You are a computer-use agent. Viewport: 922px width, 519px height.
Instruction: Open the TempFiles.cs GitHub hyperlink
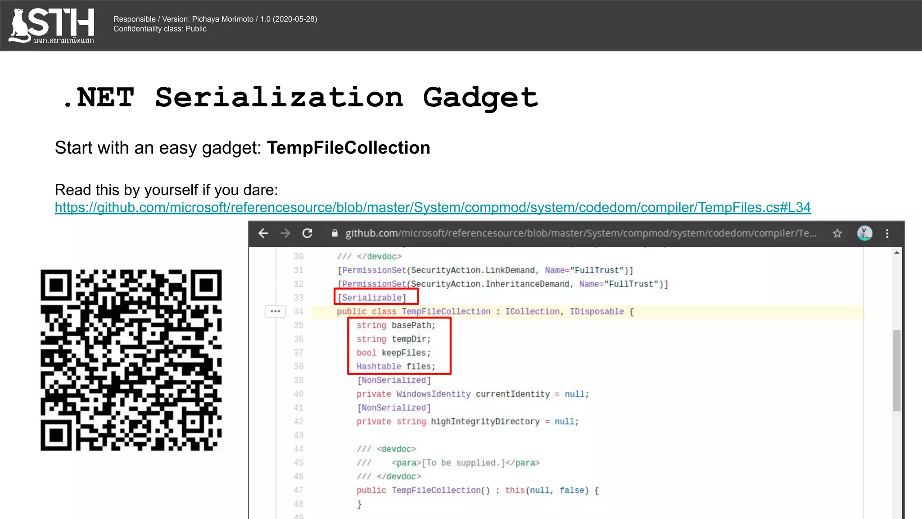pyautogui.click(x=433, y=207)
